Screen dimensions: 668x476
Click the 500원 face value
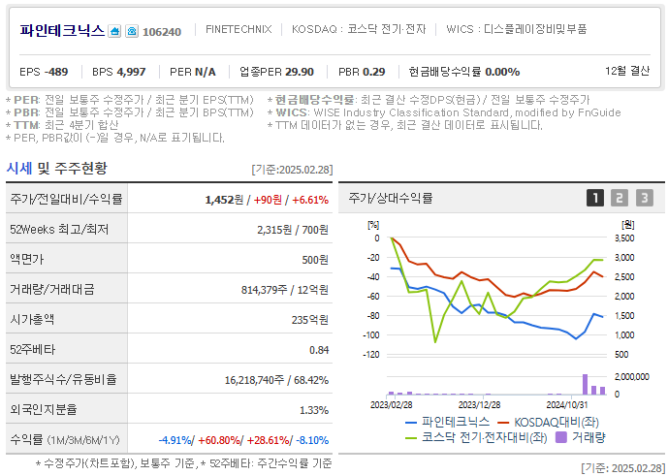315,260
